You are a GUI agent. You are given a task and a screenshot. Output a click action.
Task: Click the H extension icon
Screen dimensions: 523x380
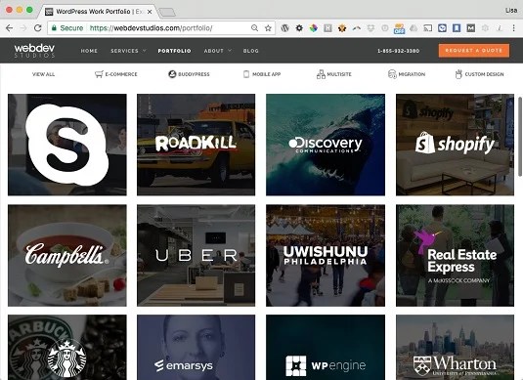click(327, 28)
